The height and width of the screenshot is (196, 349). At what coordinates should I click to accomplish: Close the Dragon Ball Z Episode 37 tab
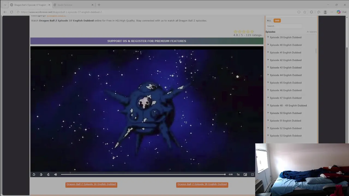point(49,5)
